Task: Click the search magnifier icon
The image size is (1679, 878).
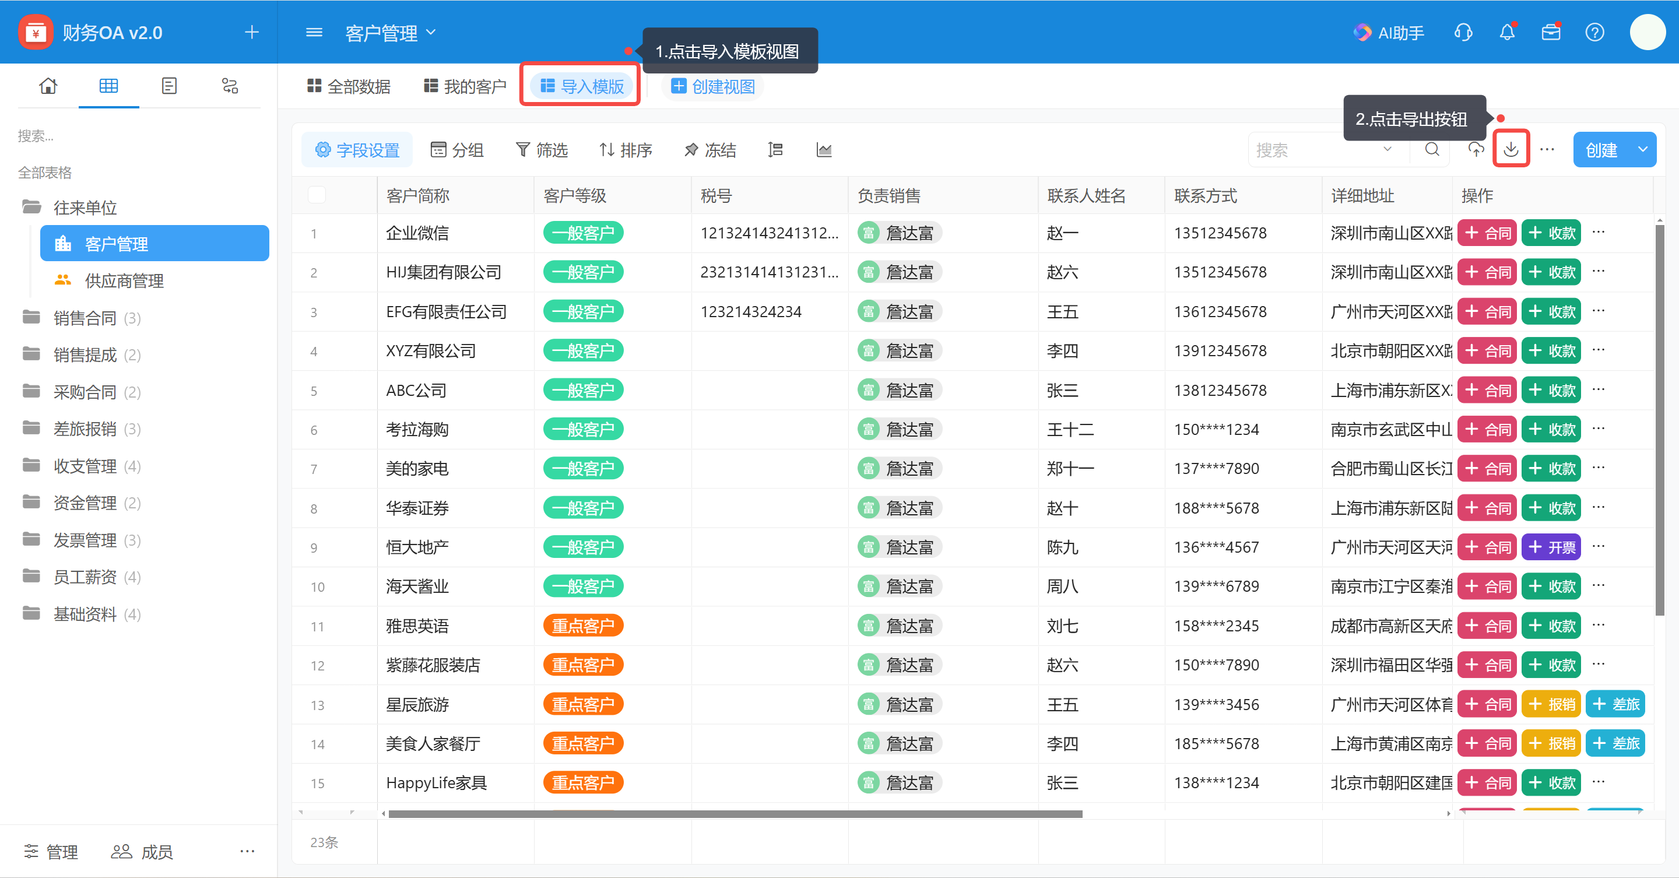Action: 1432,150
